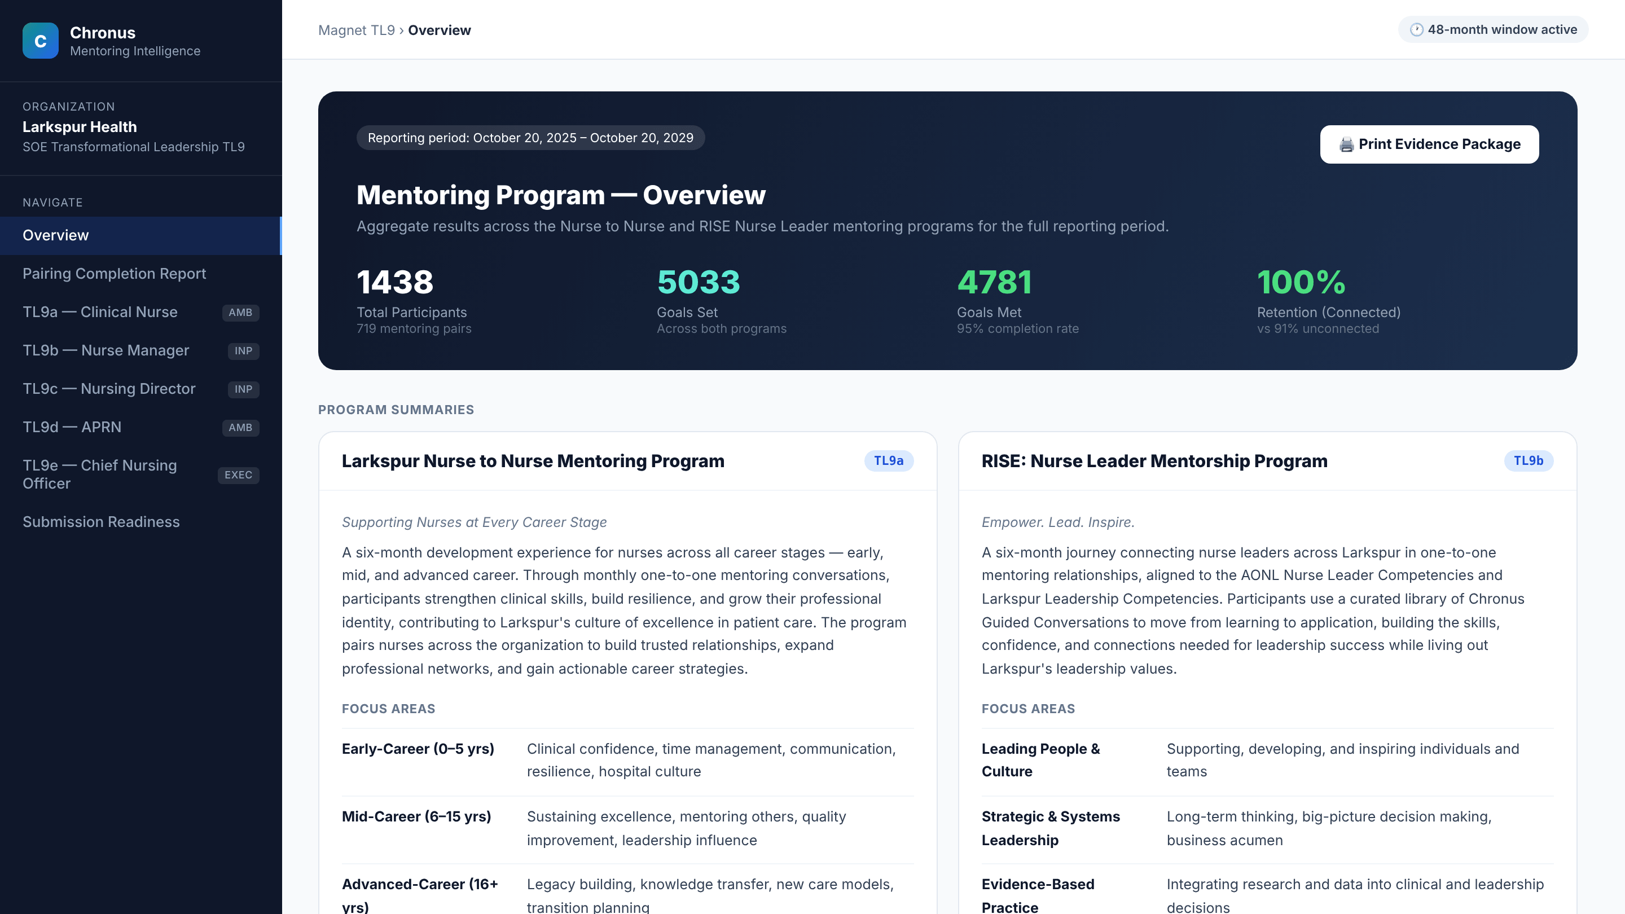Image resolution: width=1625 pixels, height=914 pixels.
Task: Click the Mid-Career (6–15 yrs) row
Action: point(627,829)
